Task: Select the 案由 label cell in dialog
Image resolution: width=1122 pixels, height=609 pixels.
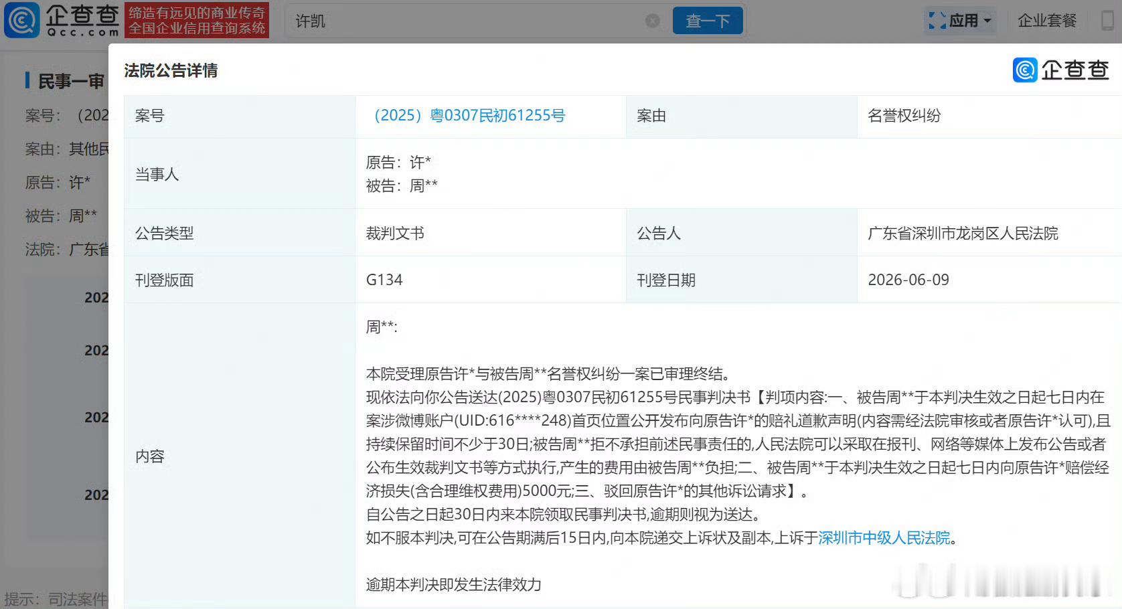Action: pos(741,116)
